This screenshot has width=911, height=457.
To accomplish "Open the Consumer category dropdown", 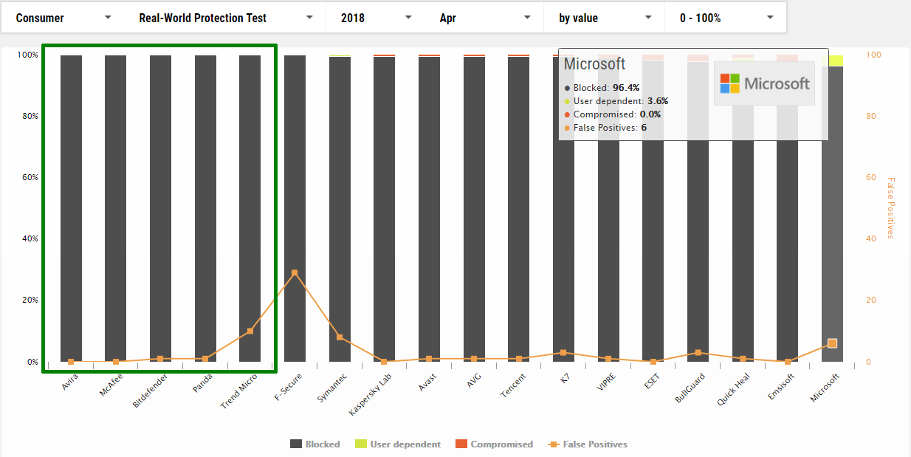I will tap(63, 18).
